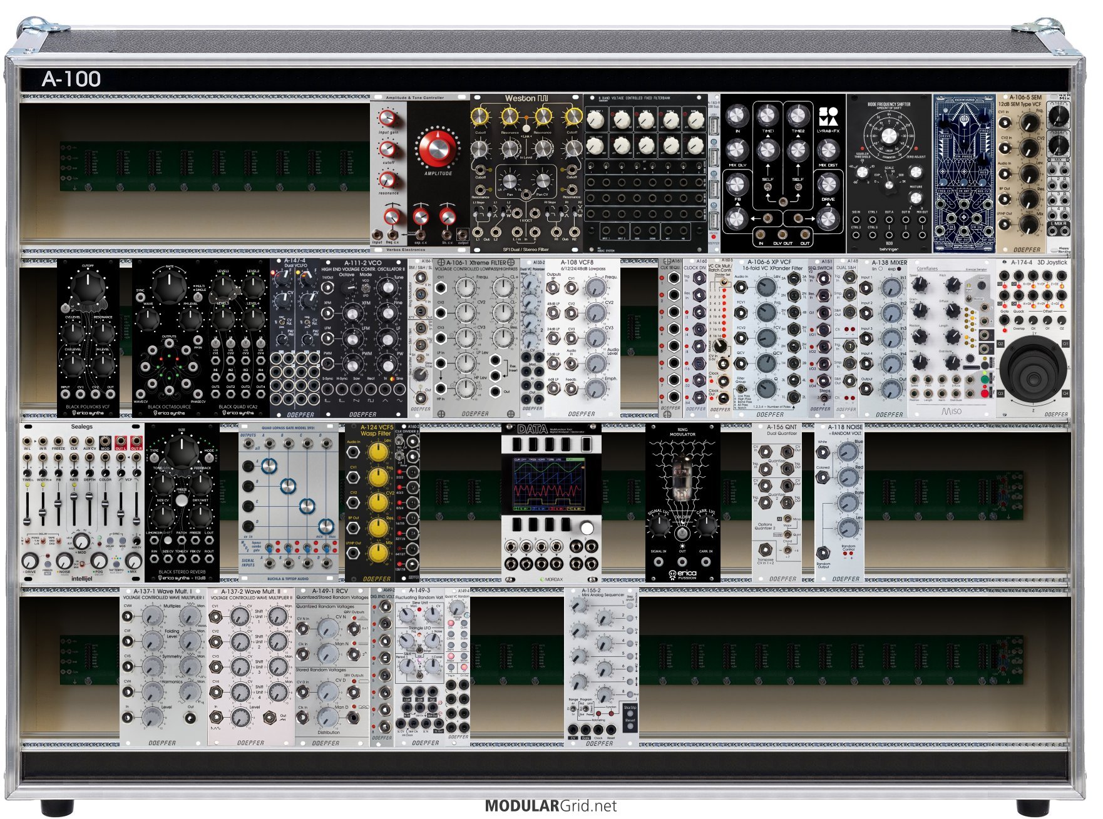Select the Black Quad VCA2 module
Viewport: 1103px width, 819px height.
pos(239,338)
